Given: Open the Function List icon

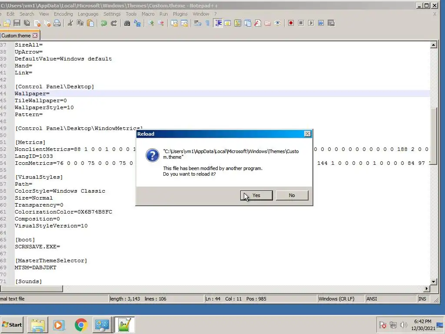Looking at the screenshot, I should pyautogui.click(x=258, y=23).
